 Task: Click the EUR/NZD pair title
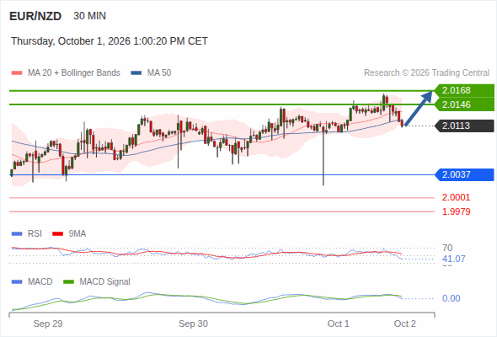[x=35, y=16]
